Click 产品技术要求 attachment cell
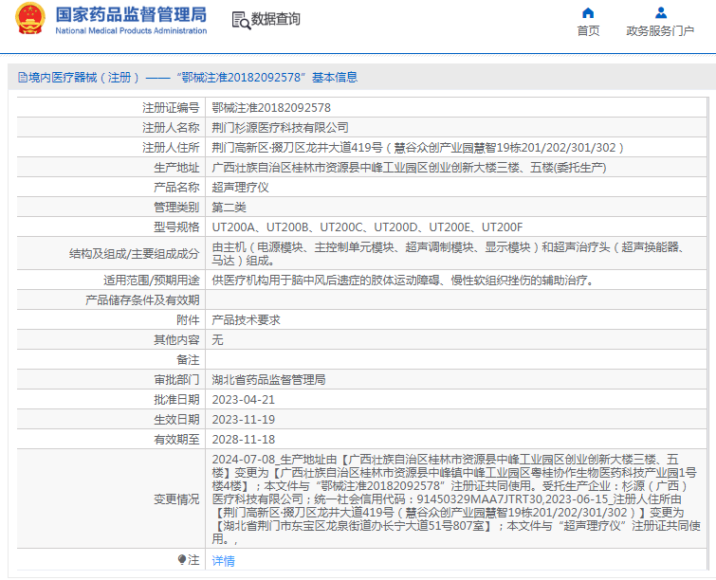Viewport: 716px width, 580px height. click(x=246, y=320)
